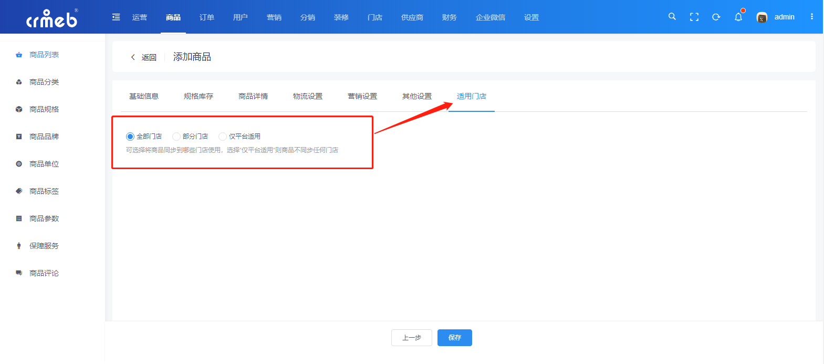Viewport: 824px width, 364px height.
Task: Click the 商品规格 sidebar icon
Action: pyautogui.click(x=19, y=109)
